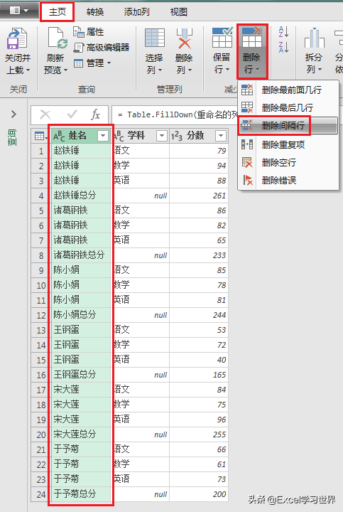Viewport: 343px width, 512px height.
Task: Cancel the formula with the X icon
Action: [45, 114]
